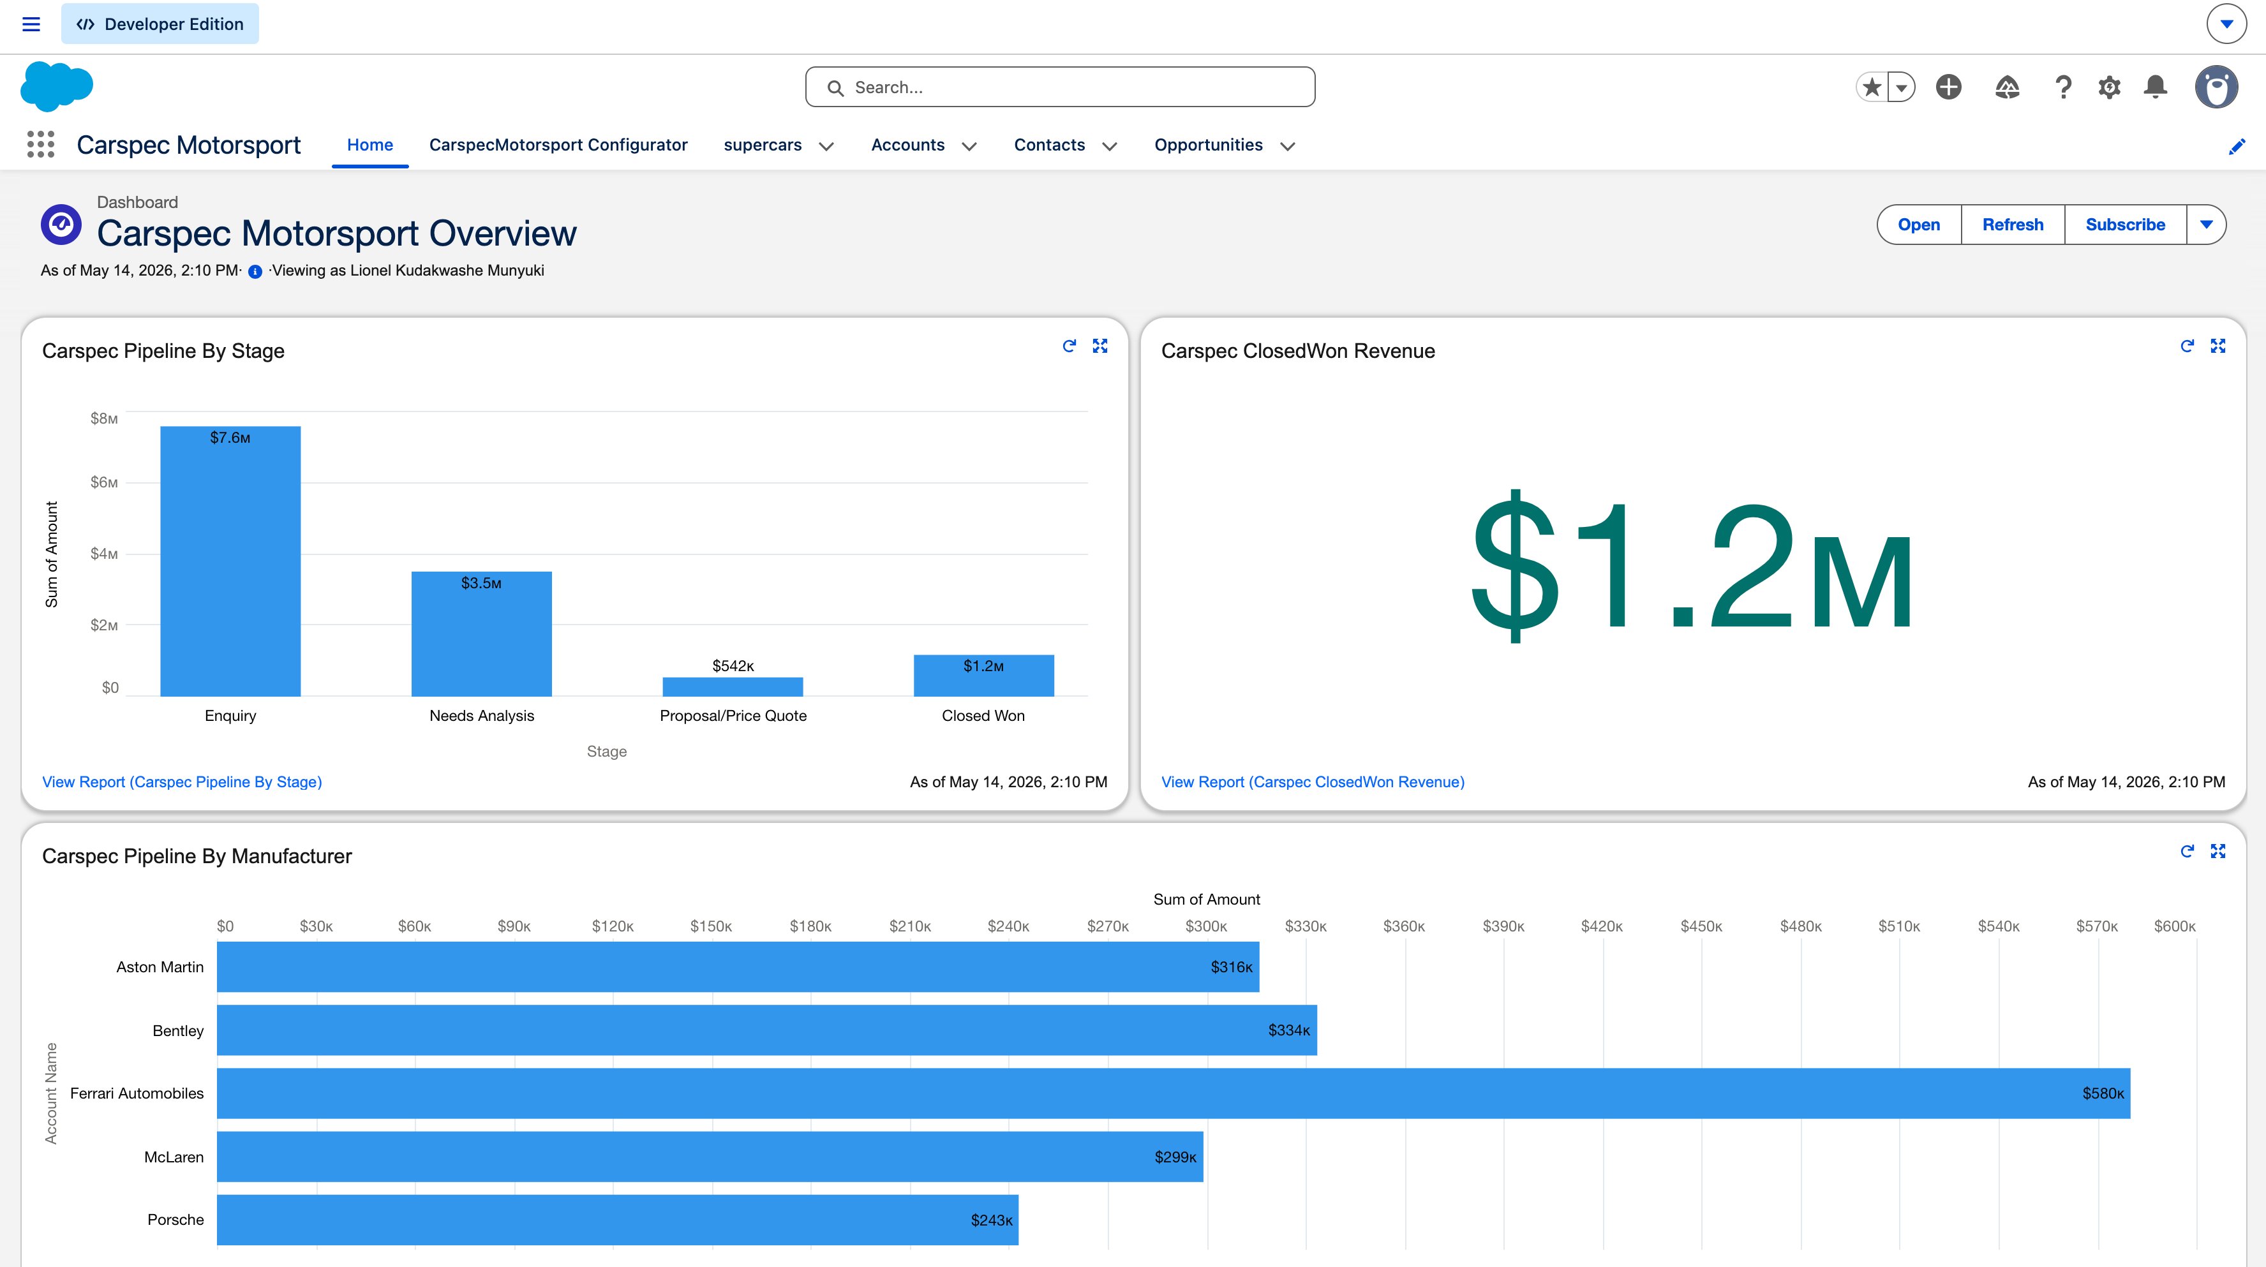The width and height of the screenshot is (2266, 1267).
Task: Open the Help question mark icon
Action: [x=2063, y=87]
